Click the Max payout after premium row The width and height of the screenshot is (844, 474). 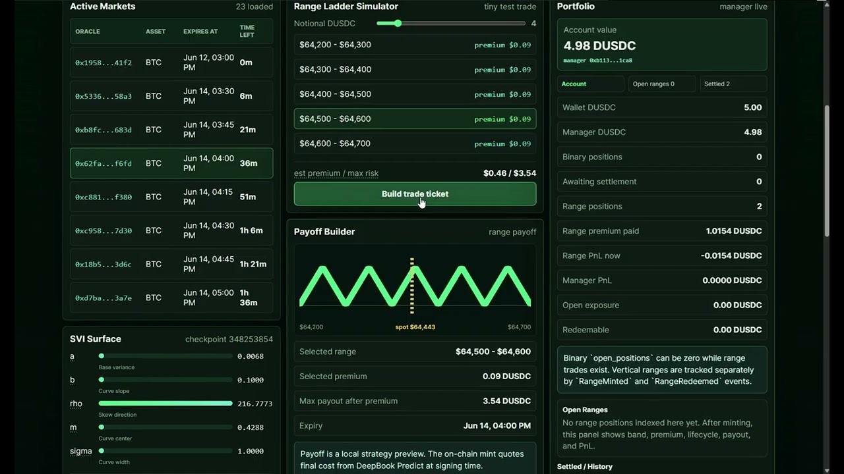415,401
